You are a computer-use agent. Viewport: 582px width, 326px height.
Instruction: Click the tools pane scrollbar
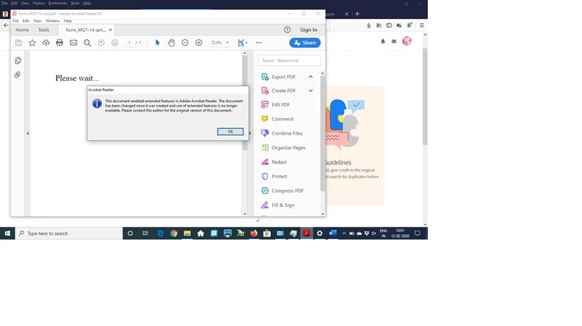(x=323, y=133)
